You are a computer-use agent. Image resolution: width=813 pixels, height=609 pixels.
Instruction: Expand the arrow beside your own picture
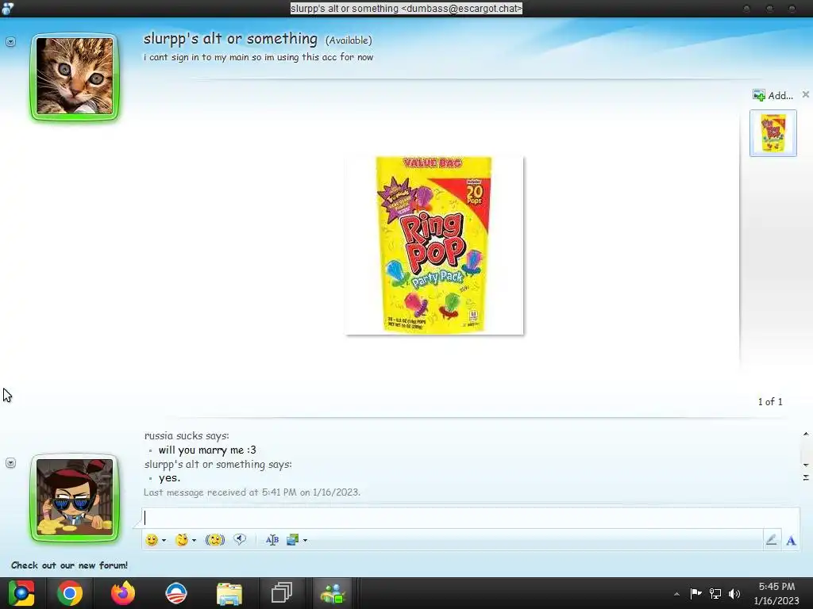(x=10, y=463)
